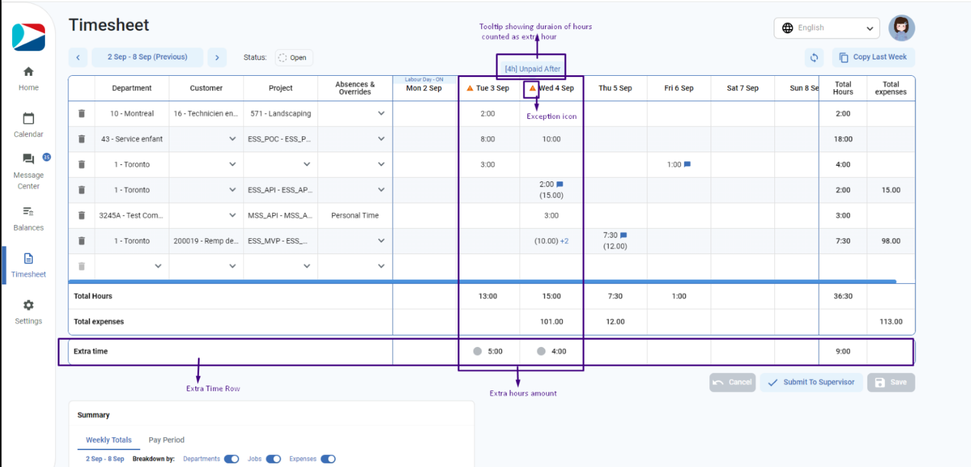971x467 pixels.
Task: Delete the 10 - Montreal row
Action: click(81, 113)
